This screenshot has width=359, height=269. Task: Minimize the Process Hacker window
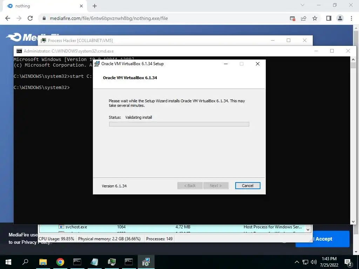[273, 40]
